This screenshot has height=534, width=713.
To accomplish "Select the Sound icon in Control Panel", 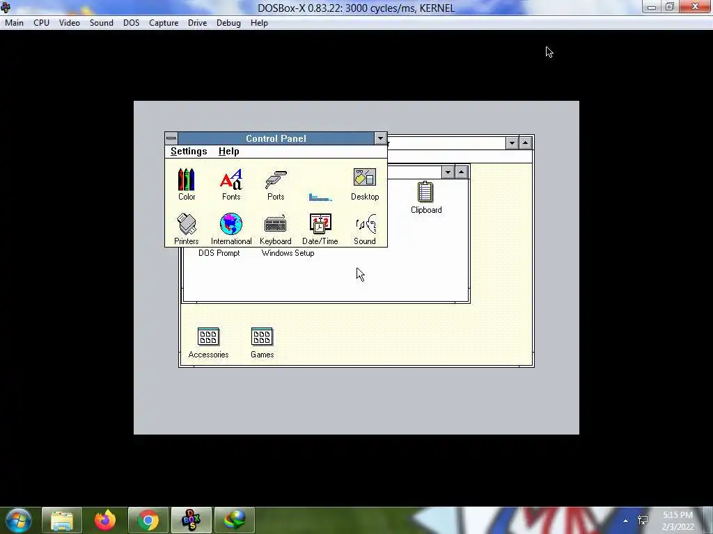I will click(365, 228).
